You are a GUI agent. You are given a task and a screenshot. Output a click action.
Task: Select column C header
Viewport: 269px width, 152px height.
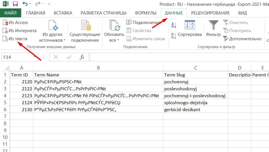coord(196,68)
